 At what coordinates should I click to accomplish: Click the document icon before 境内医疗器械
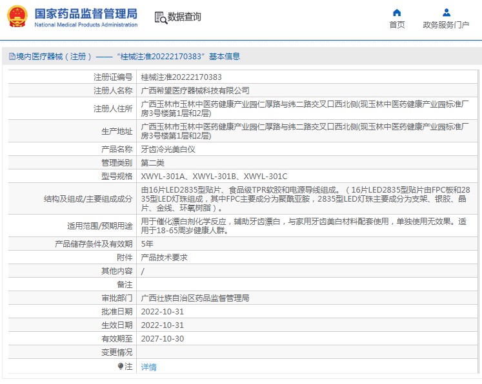click(12, 57)
